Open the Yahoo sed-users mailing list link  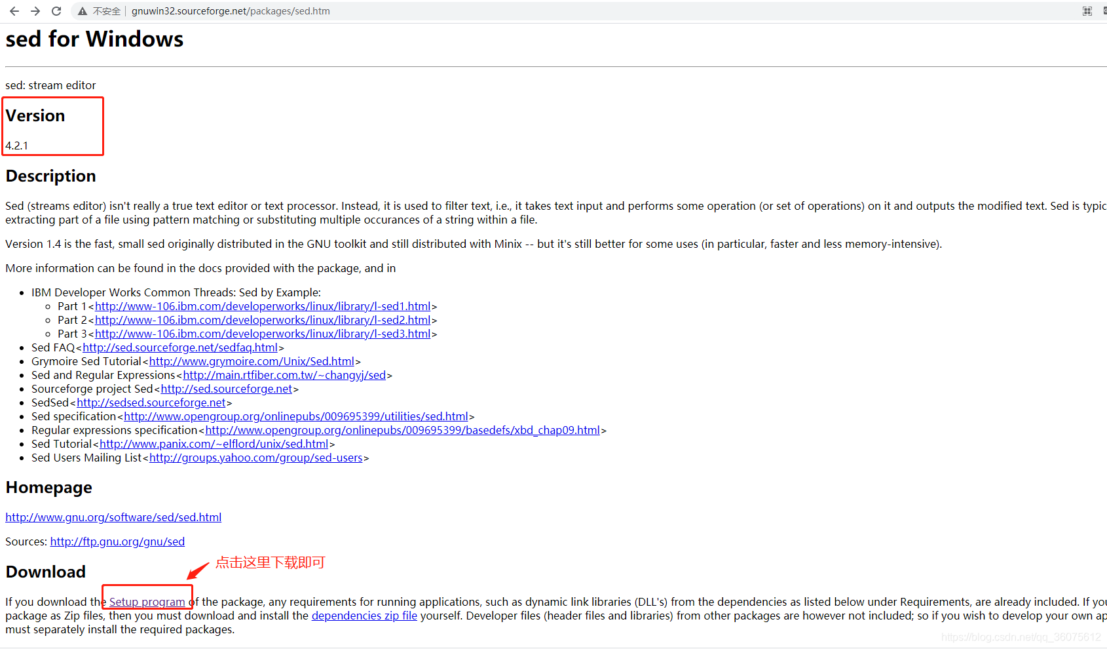tap(256, 458)
